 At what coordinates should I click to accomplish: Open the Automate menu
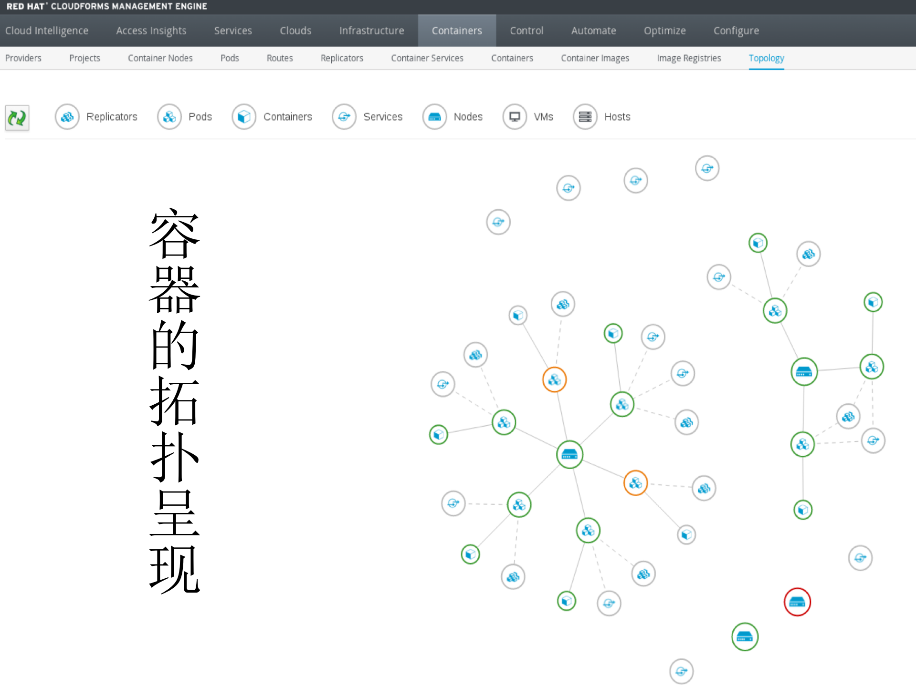click(593, 30)
